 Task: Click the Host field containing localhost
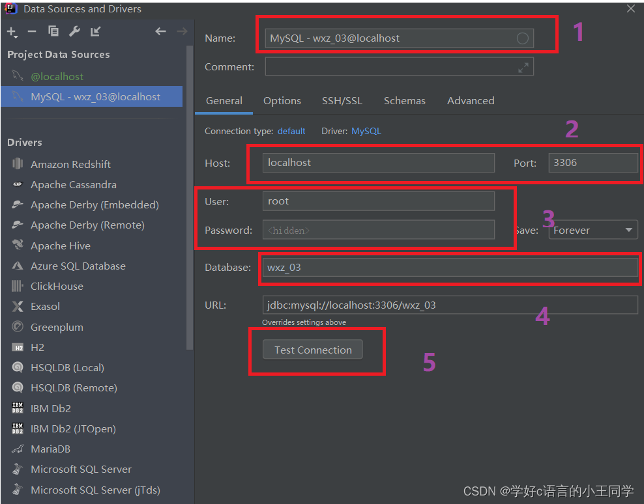click(378, 163)
